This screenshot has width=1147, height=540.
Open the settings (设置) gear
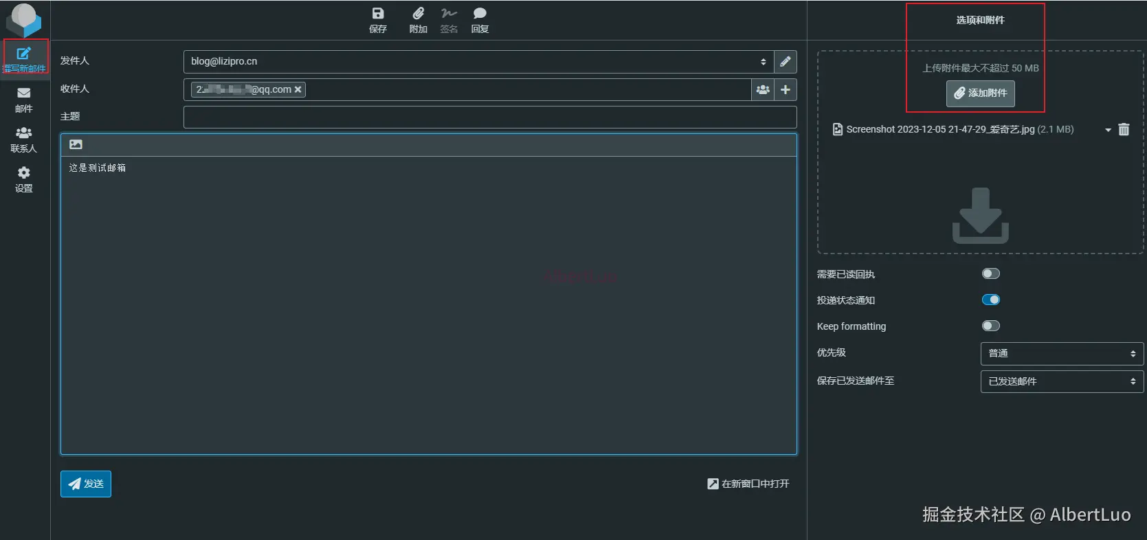coord(24,179)
